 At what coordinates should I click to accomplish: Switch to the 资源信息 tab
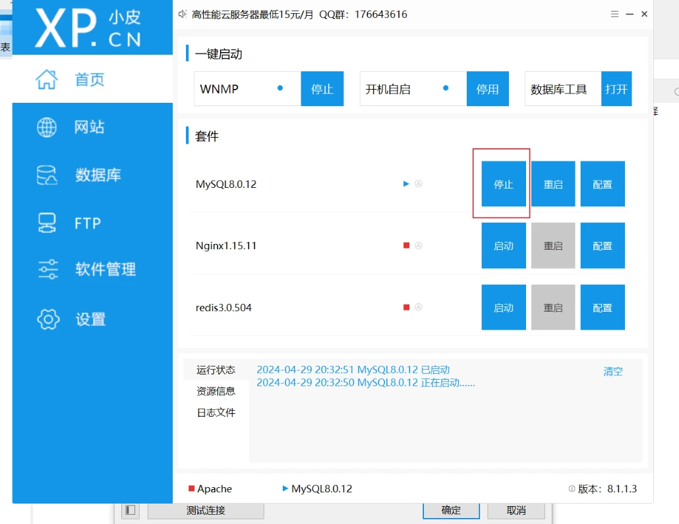[x=216, y=391]
